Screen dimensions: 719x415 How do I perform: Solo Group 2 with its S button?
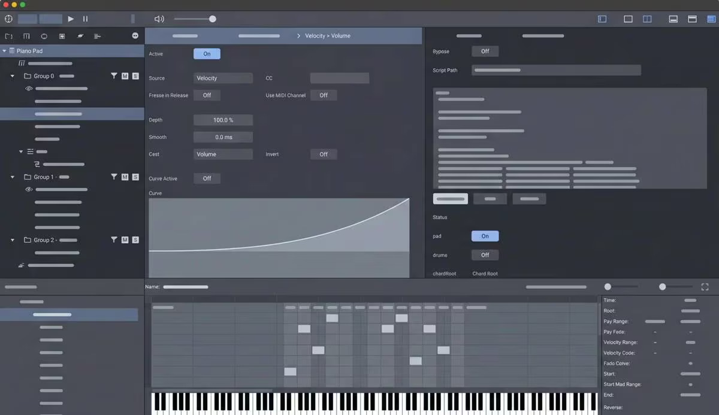[135, 240]
